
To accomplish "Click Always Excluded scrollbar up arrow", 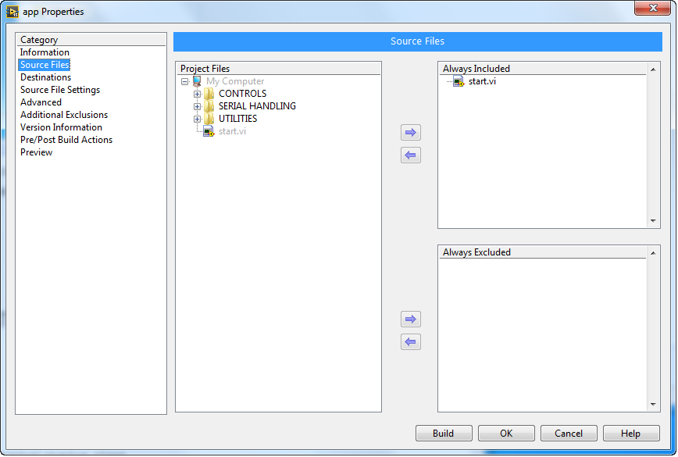I will [x=653, y=253].
